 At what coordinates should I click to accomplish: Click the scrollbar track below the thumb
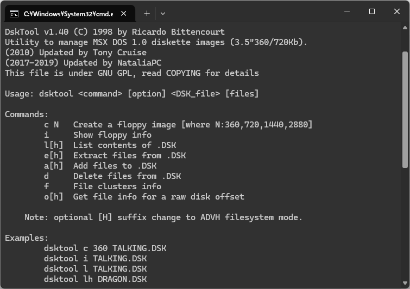click(405, 224)
